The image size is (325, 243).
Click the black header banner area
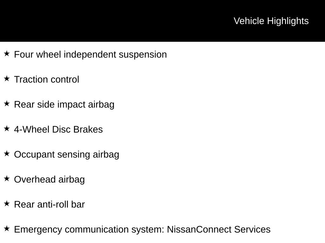162,21
